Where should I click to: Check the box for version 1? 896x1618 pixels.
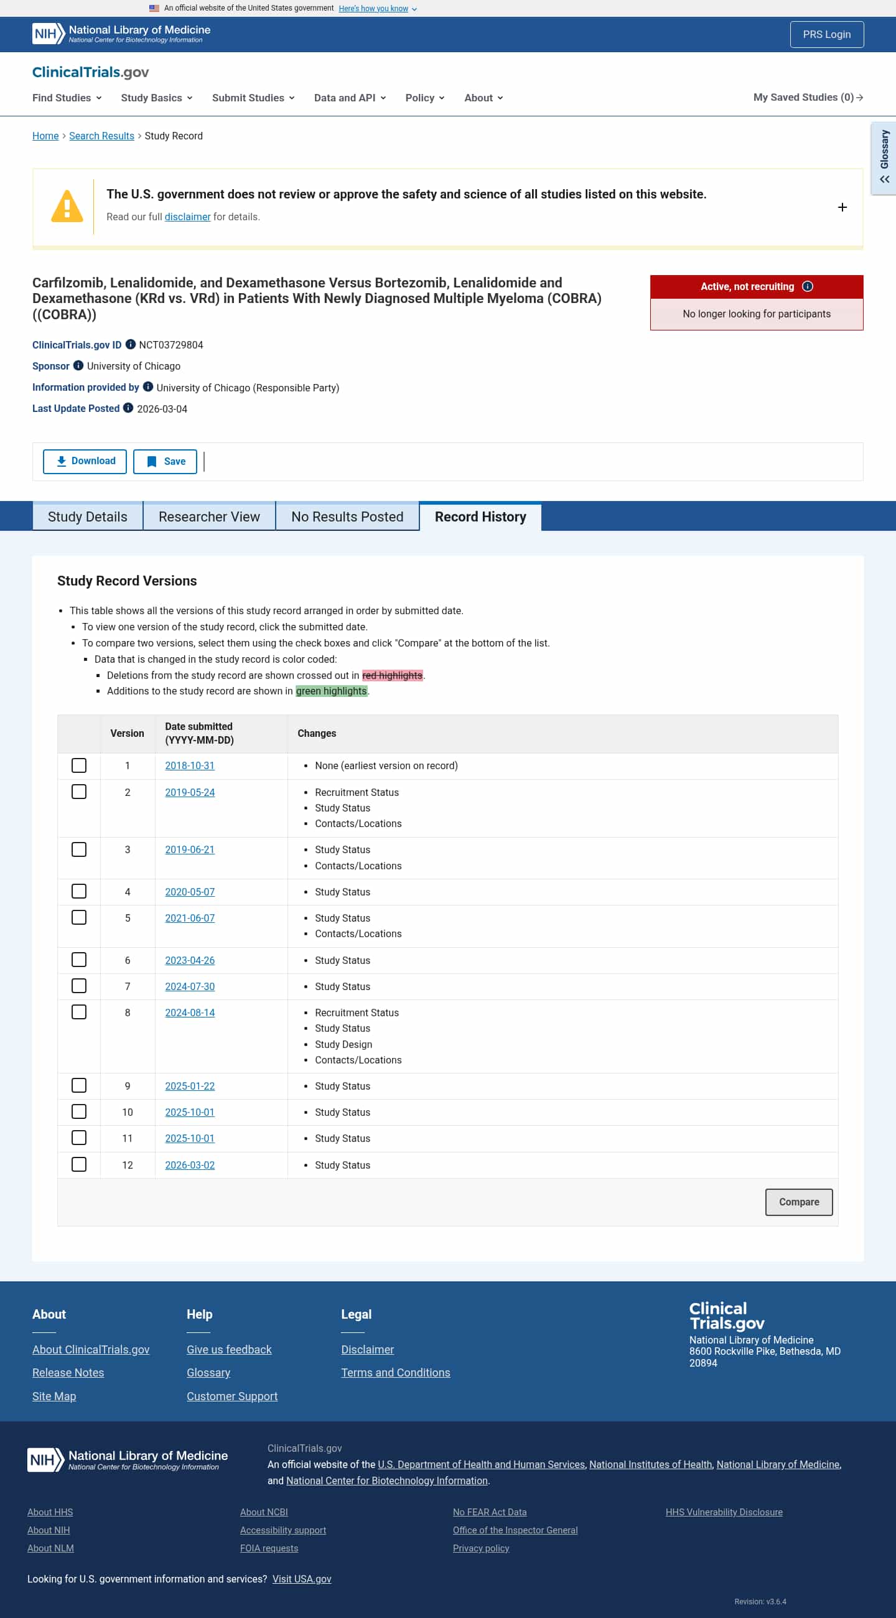click(79, 765)
